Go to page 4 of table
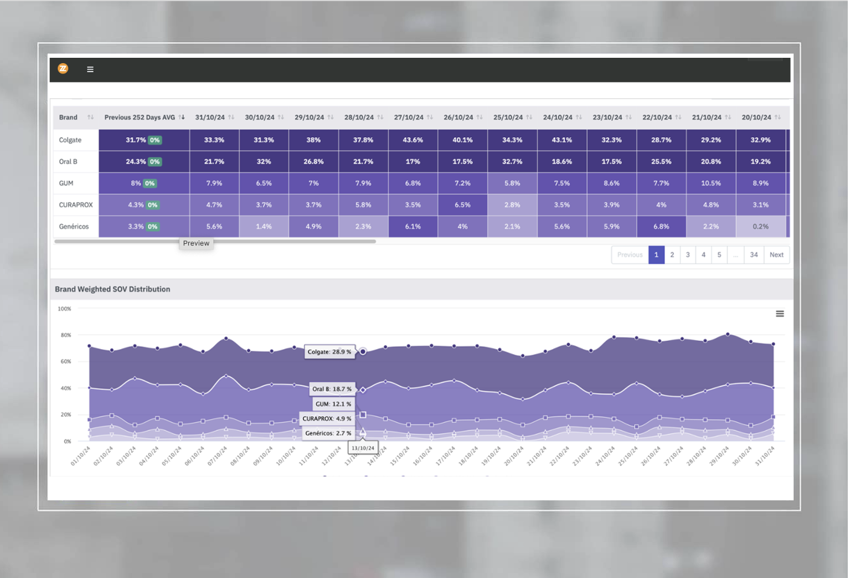 tap(703, 255)
